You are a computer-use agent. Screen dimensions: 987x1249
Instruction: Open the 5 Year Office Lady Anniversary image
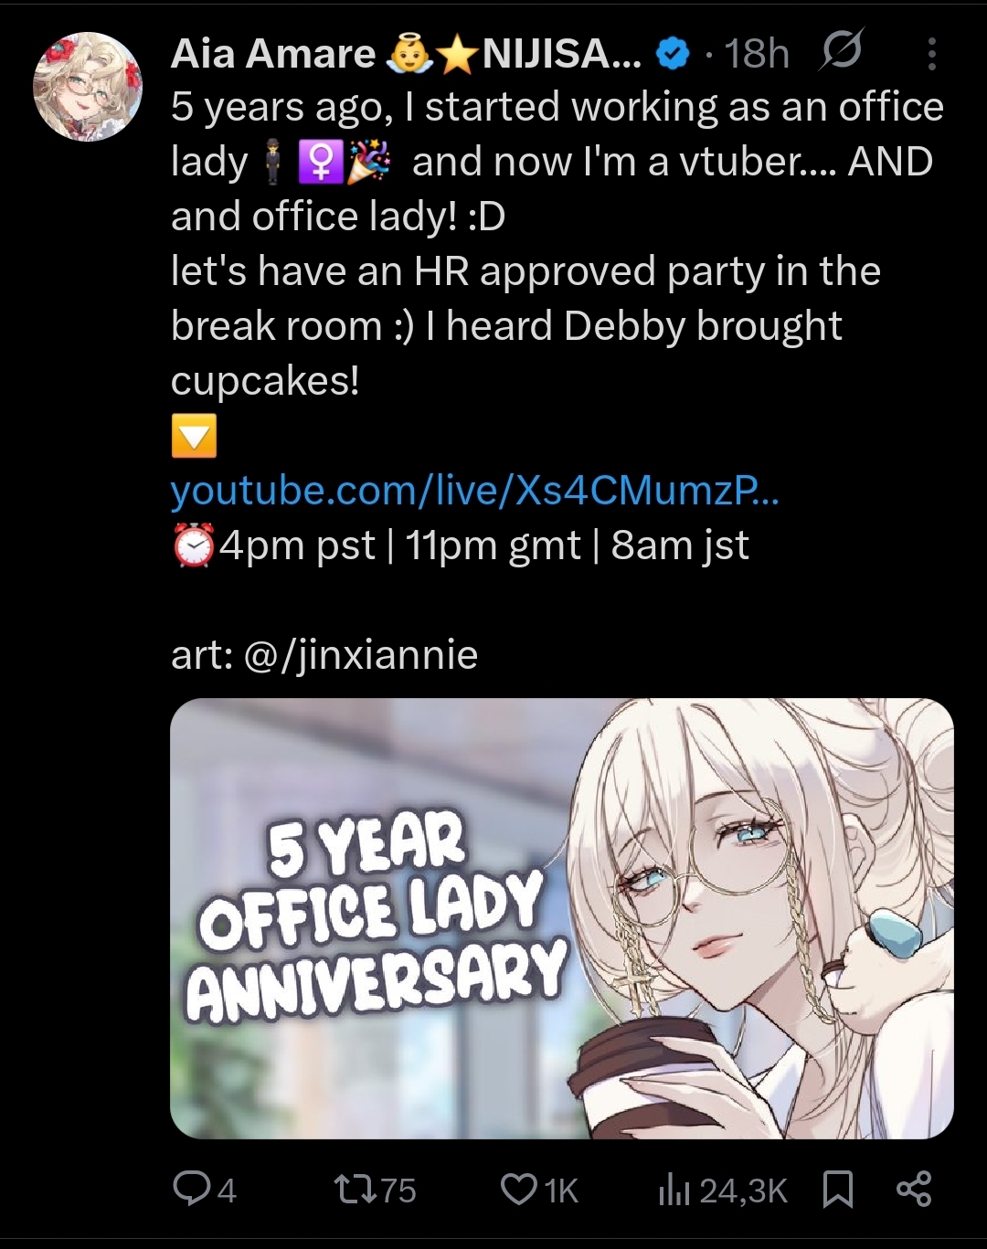tap(562, 918)
